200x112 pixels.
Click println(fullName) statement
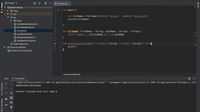78,19
